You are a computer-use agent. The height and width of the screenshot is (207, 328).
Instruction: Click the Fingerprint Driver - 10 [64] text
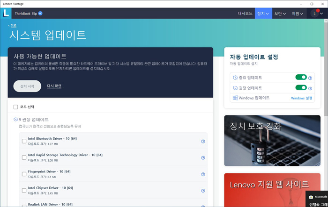49,171
